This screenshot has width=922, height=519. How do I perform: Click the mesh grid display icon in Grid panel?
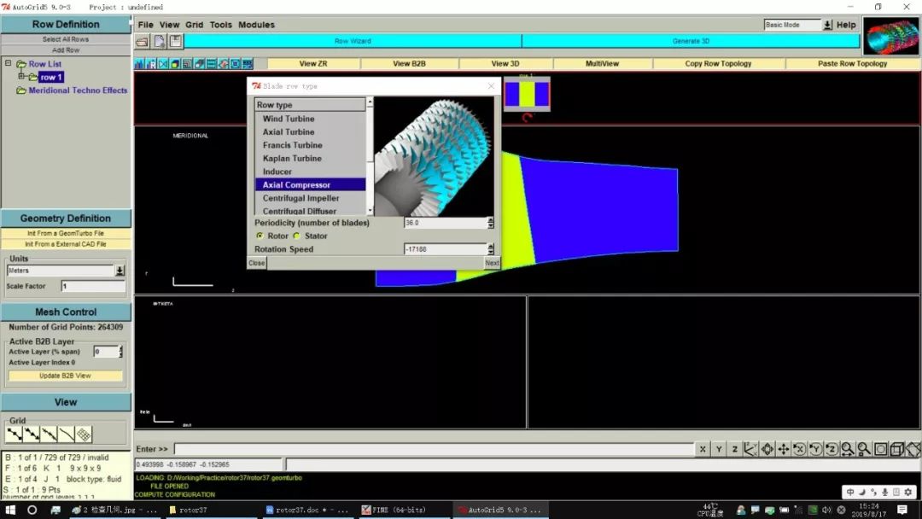coord(84,434)
